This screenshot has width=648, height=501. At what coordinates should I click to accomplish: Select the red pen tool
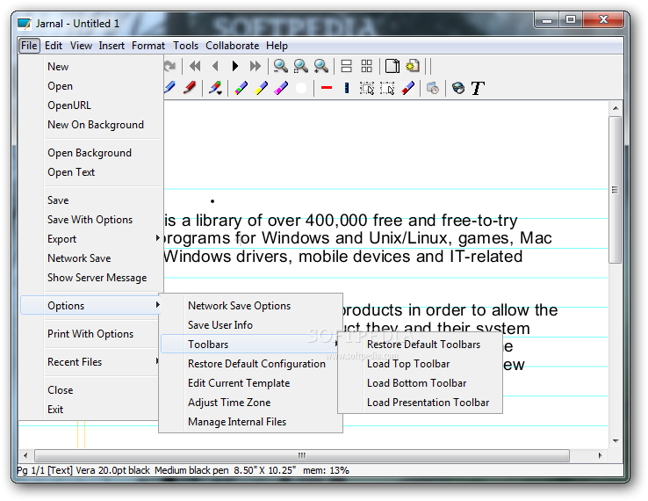(x=190, y=88)
